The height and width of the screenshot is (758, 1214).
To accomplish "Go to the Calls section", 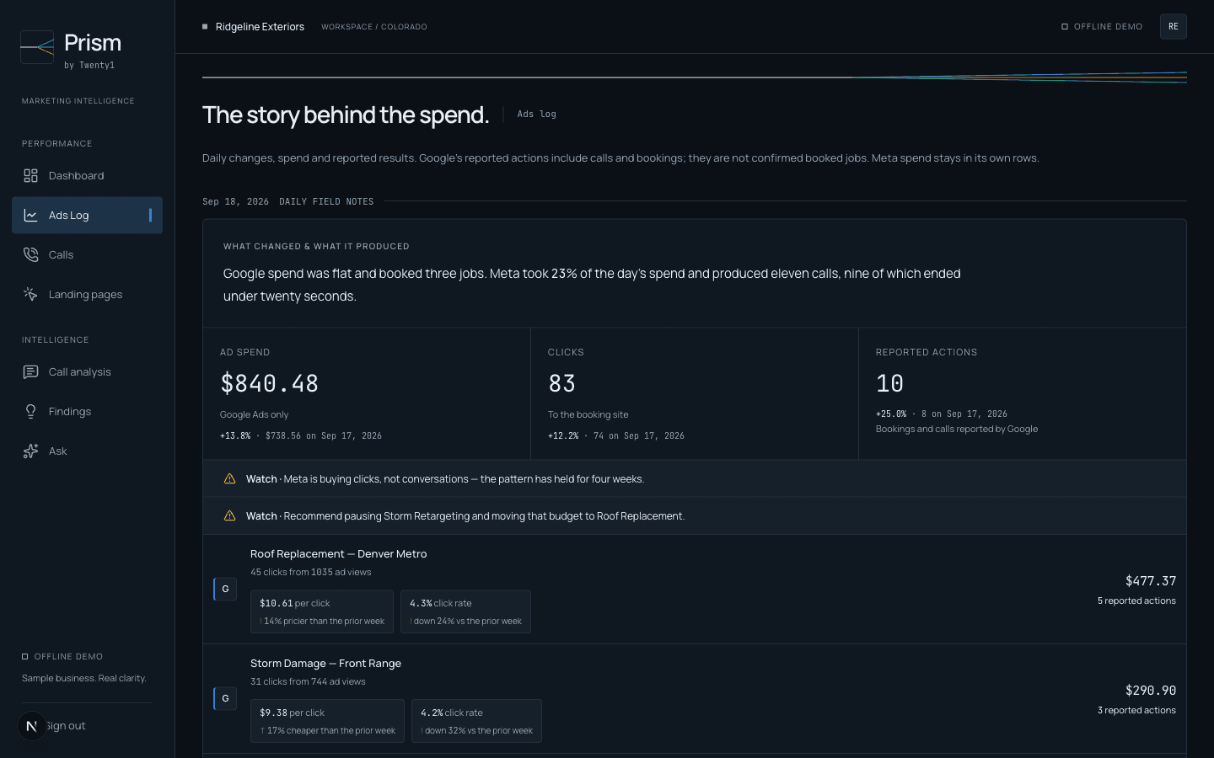I will click(x=87, y=254).
